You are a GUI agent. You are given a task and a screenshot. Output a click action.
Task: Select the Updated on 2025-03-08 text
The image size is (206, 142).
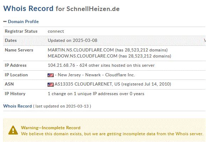point(72,40)
